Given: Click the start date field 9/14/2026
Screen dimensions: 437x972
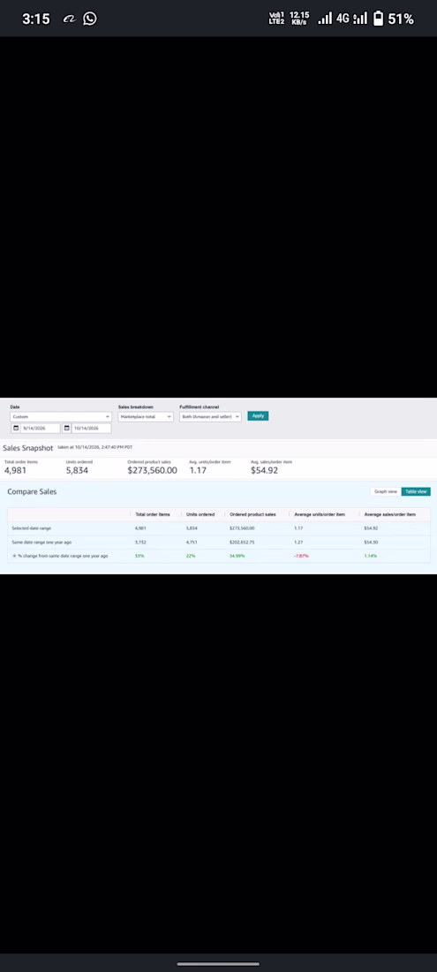Looking at the screenshot, I should coord(41,429).
